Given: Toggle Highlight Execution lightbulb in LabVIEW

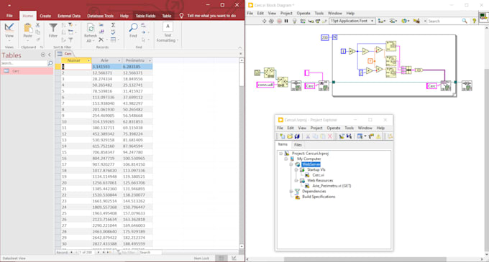Looking at the screenshot, I should click(x=294, y=21).
